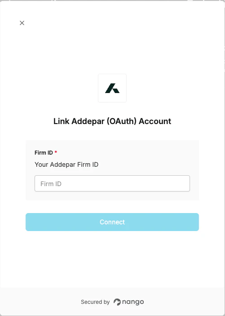
Task: Click the 'Firm ID' placeholder text inside input
Action: pos(51,184)
